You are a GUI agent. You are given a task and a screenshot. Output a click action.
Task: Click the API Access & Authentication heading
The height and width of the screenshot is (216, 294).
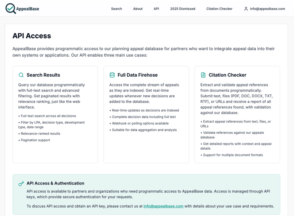[55, 183]
